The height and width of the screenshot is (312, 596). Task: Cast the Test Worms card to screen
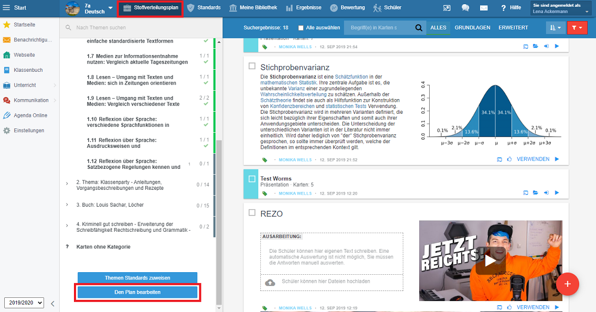[x=525, y=192]
